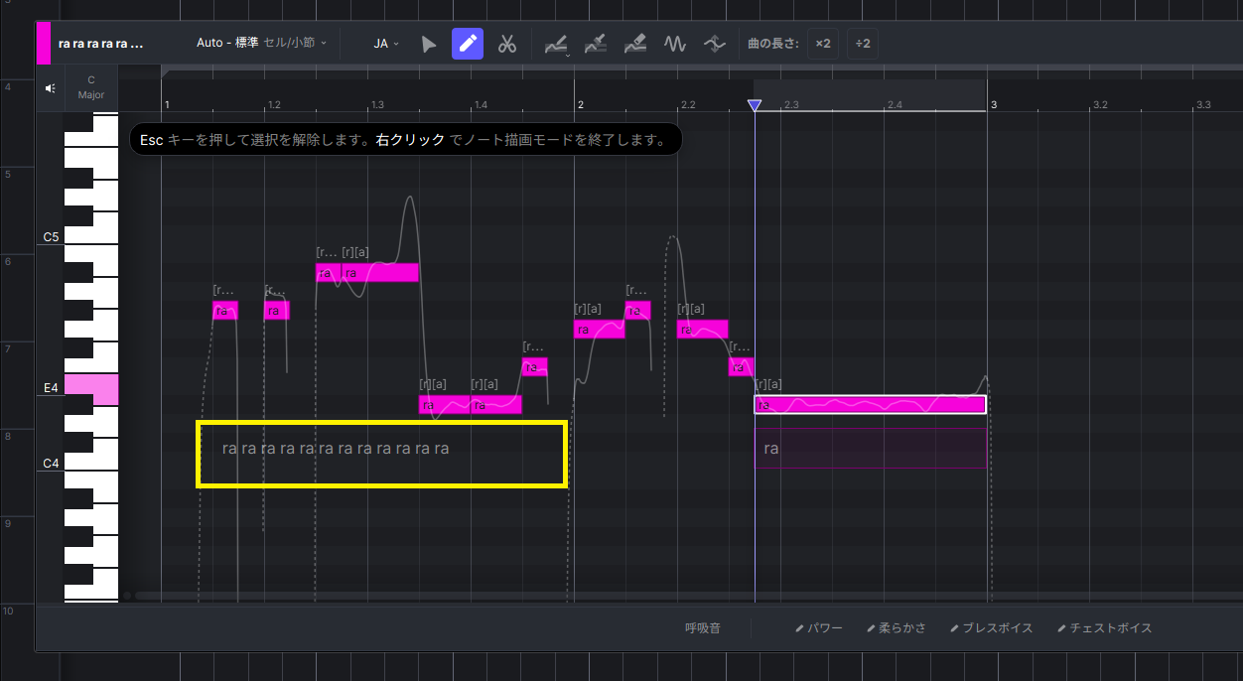Select the pitch anchor pen tool
This screenshot has width=1243, height=681.
coord(596,45)
